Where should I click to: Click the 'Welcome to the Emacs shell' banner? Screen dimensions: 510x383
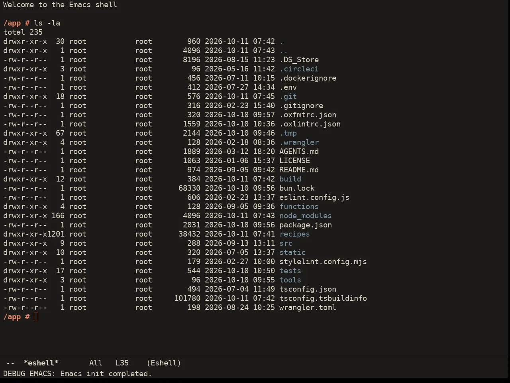60,5
